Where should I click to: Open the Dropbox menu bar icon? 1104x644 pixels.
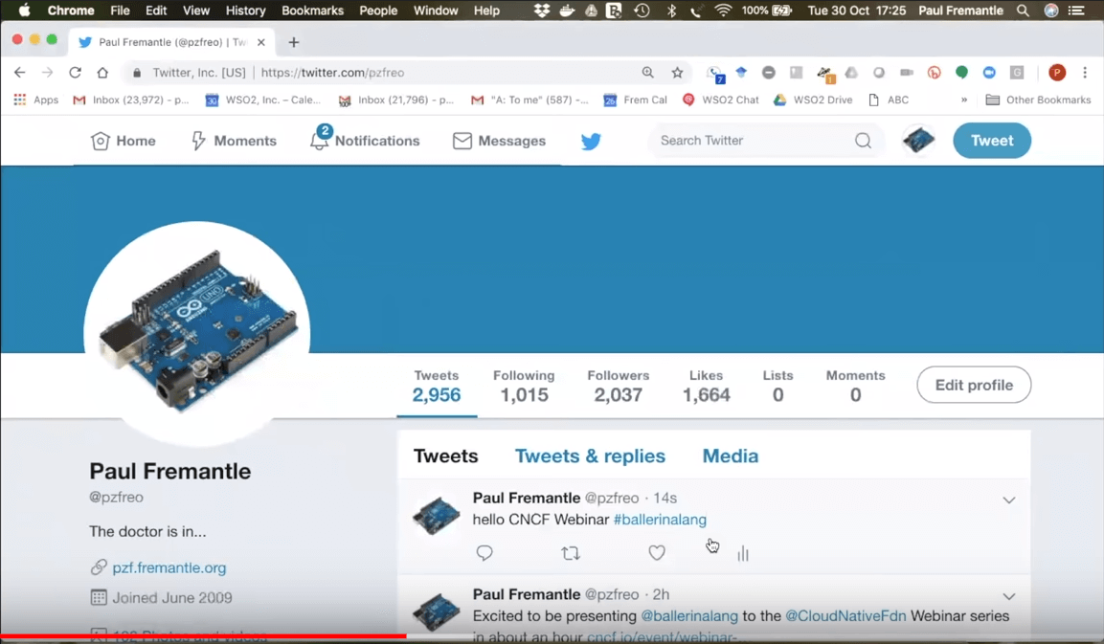click(541, 11)
